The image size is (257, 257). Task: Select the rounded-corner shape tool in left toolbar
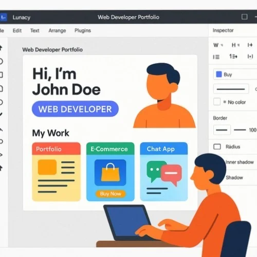click(x=1, y=88)
